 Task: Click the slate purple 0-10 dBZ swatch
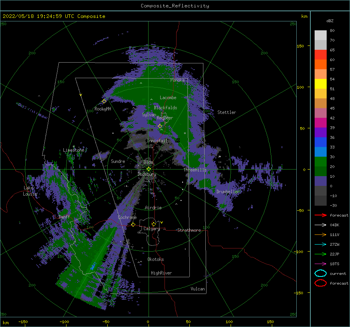point(320,181)
